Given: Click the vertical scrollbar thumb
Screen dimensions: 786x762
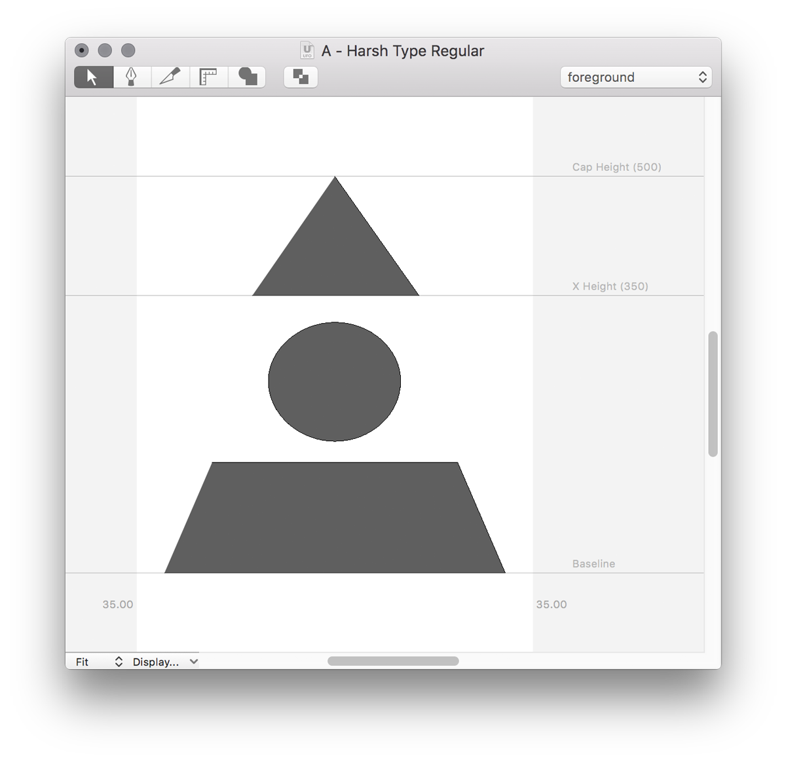Looking at the screenshot, I should pos(713,394).
